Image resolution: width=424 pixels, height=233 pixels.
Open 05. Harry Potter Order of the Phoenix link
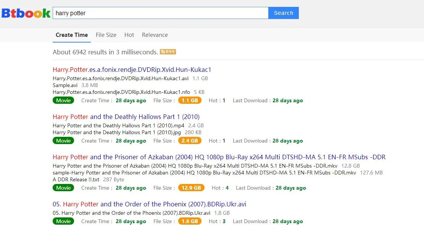pyautogui.click(x=150, y=204)
